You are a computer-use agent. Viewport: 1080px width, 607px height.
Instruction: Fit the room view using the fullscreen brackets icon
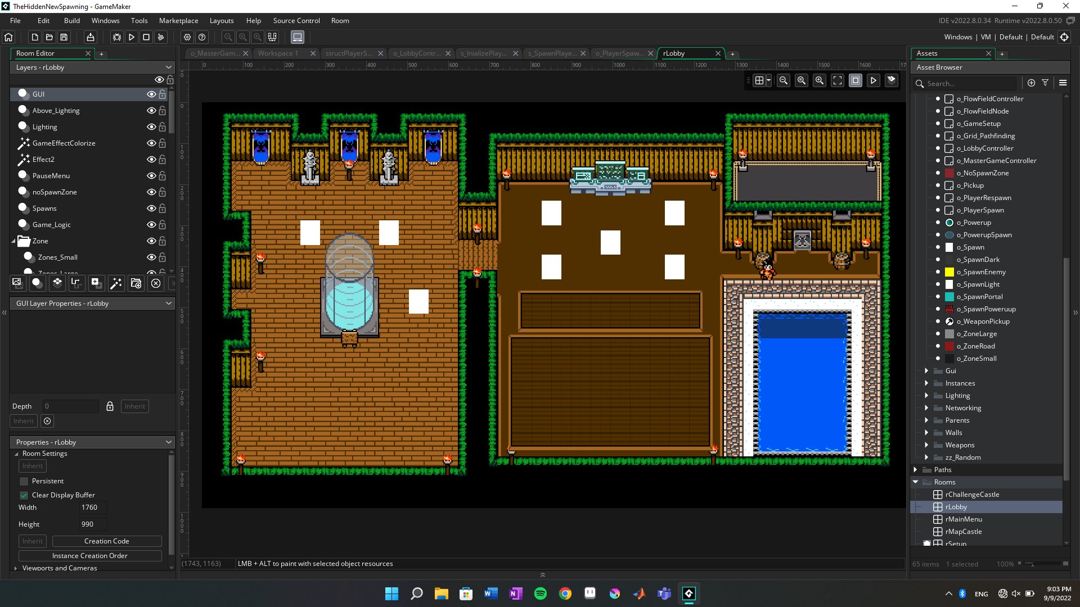[x=838, y=80]
